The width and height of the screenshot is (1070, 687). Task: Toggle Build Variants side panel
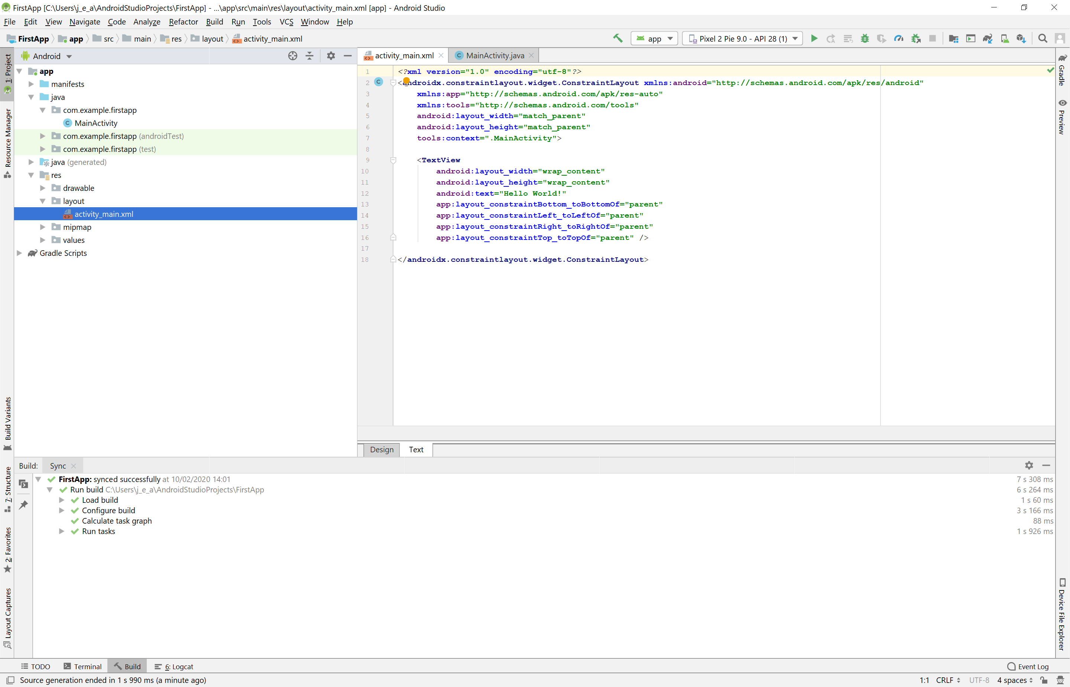point(7,424)
